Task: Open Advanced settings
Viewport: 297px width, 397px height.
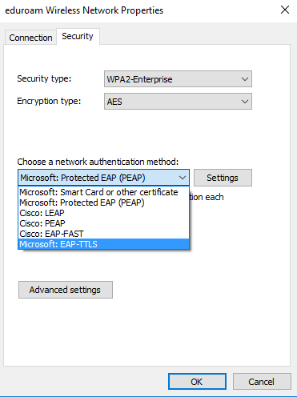Action: (x=66, y=290)
